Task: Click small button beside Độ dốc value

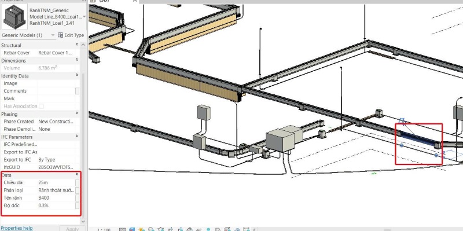Action: coord(77,206)
